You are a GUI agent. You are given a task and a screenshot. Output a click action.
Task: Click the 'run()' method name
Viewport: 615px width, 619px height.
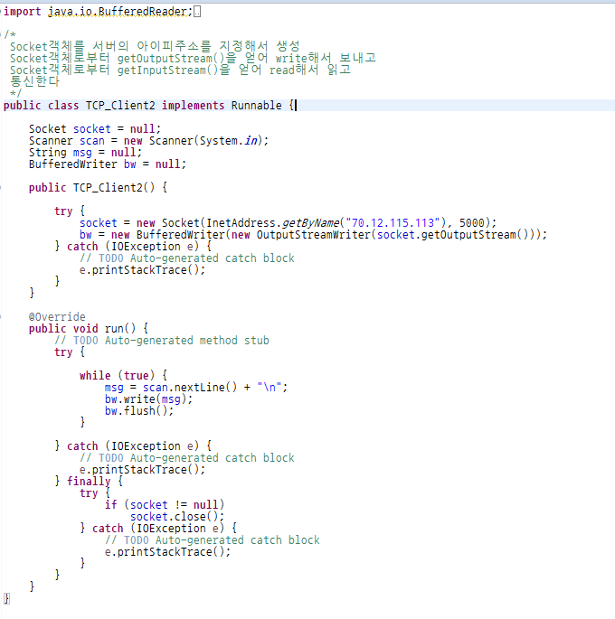[x=120, y=329]
